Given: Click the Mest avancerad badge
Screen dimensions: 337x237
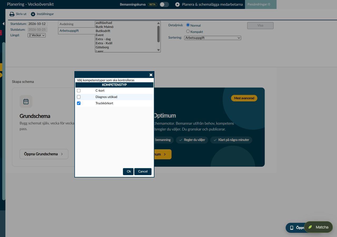Looking at the screenshot, I should (x=244, y=98).
